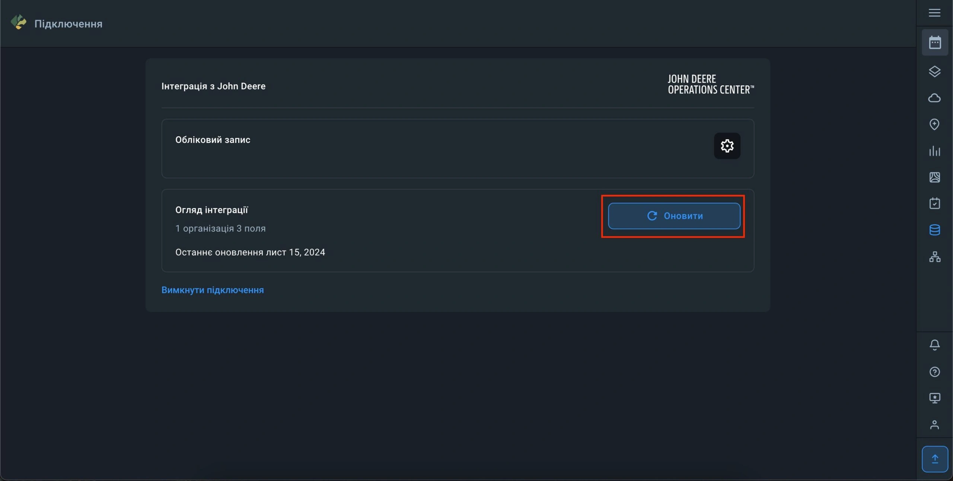This screenshot has height=481, width=953.
Task: Click the calendar icon in sidebar
Action: (x=935, y=42)
